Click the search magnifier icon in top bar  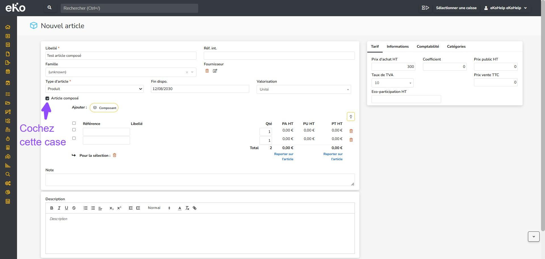49,8
